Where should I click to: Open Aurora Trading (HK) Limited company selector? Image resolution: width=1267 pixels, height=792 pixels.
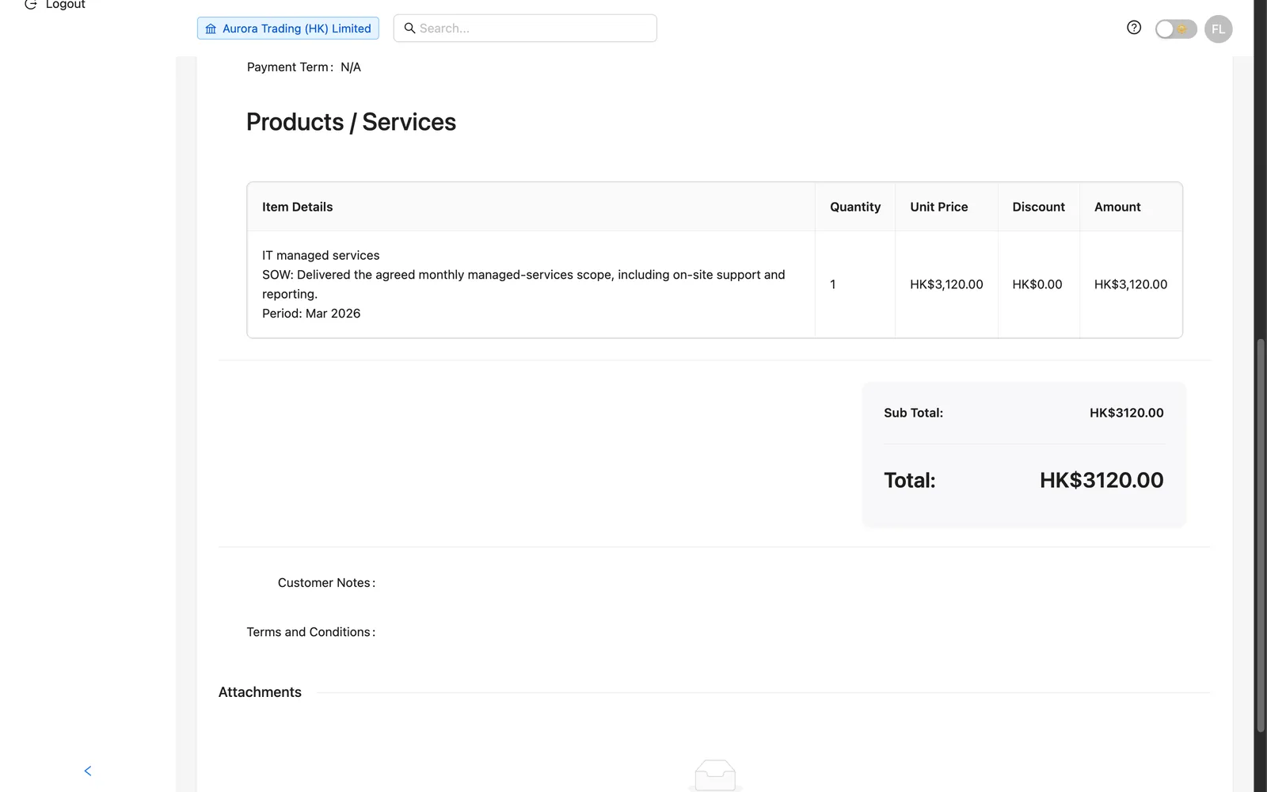pos(288,29)
